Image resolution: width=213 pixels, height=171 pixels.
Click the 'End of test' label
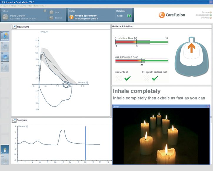click(121, 72)
